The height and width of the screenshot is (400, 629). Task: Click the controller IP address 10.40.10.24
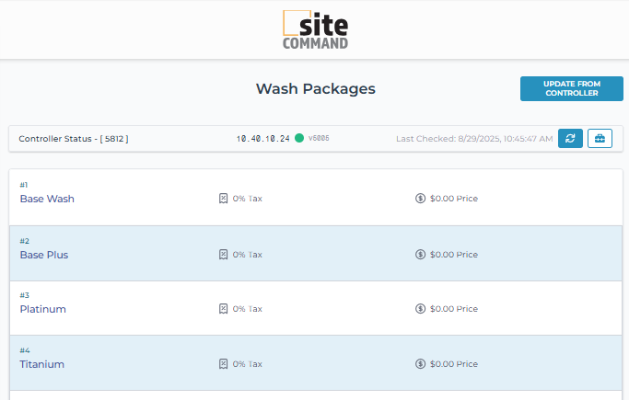pos(262,139)
